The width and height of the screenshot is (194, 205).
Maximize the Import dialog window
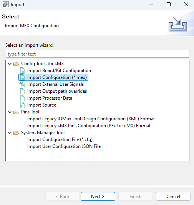(x=169, y=5)
